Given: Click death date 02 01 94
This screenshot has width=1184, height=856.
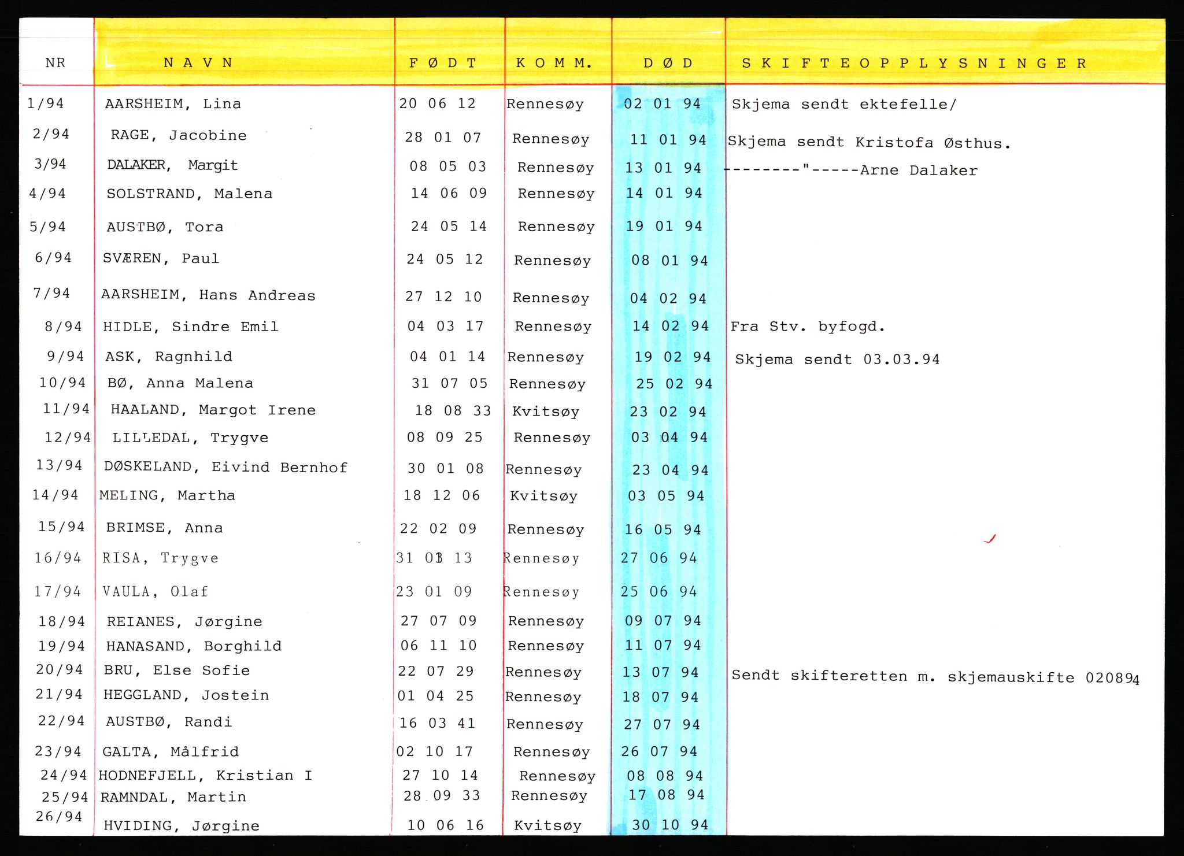Looking at the screenshot, I should click(663, 103).
